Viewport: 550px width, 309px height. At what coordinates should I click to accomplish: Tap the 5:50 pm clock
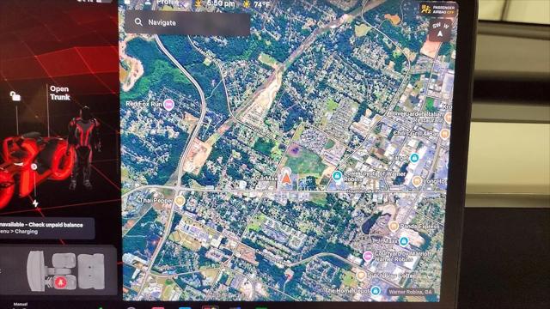point(220,3)
